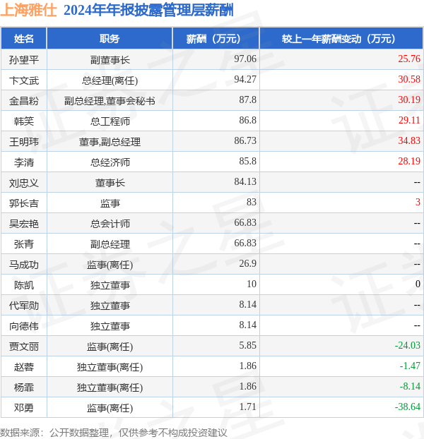Click 副总经理 cell in 张青 row
This screenshot has height=439, width=424.
pos(110,244)
